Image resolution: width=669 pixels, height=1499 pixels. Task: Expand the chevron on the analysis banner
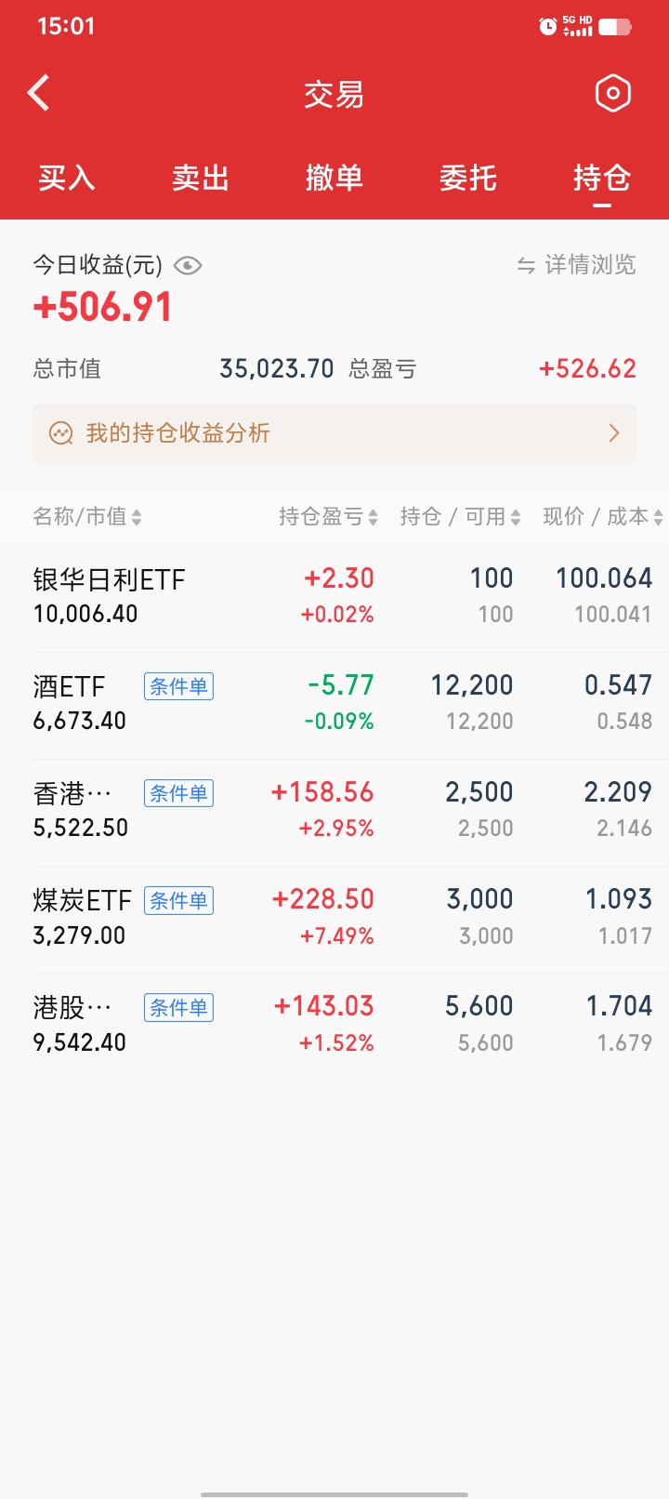click(613, 433)
